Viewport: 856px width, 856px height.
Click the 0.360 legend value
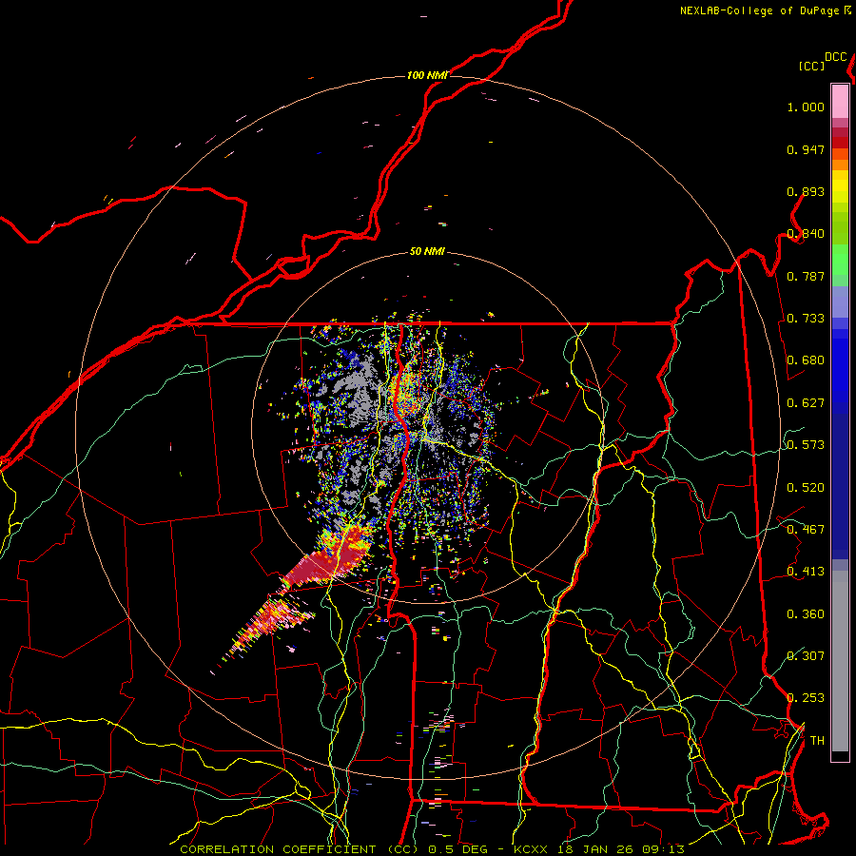806,614
